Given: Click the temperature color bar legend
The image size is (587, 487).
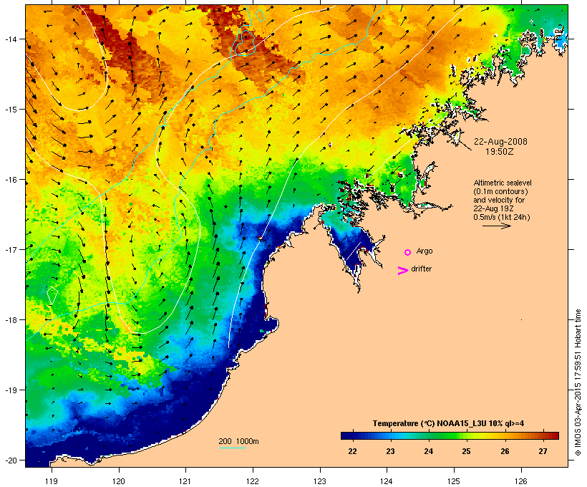Looking at the screenshot, I should 450,435.
